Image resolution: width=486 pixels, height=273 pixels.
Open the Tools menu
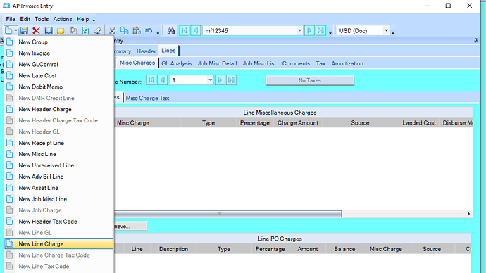point(42,19)
